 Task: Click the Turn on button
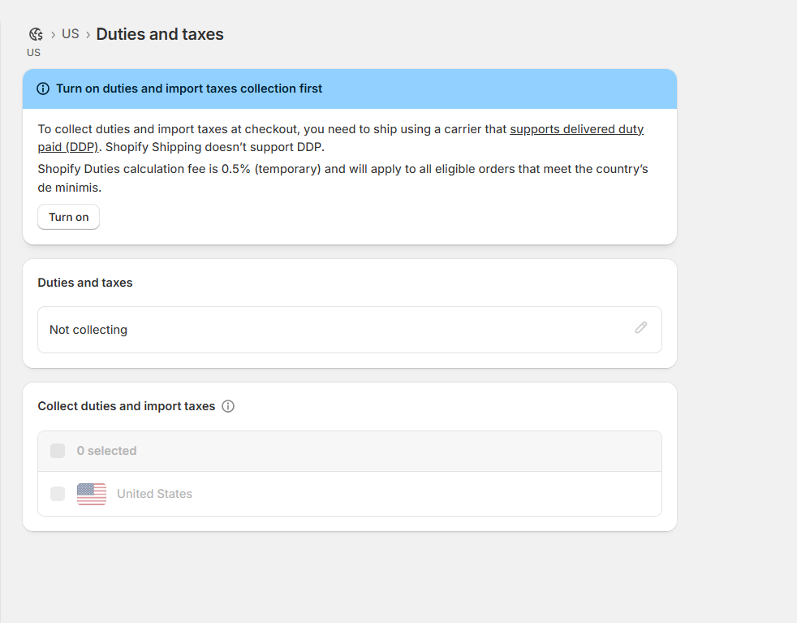click(x=69, y=217)
